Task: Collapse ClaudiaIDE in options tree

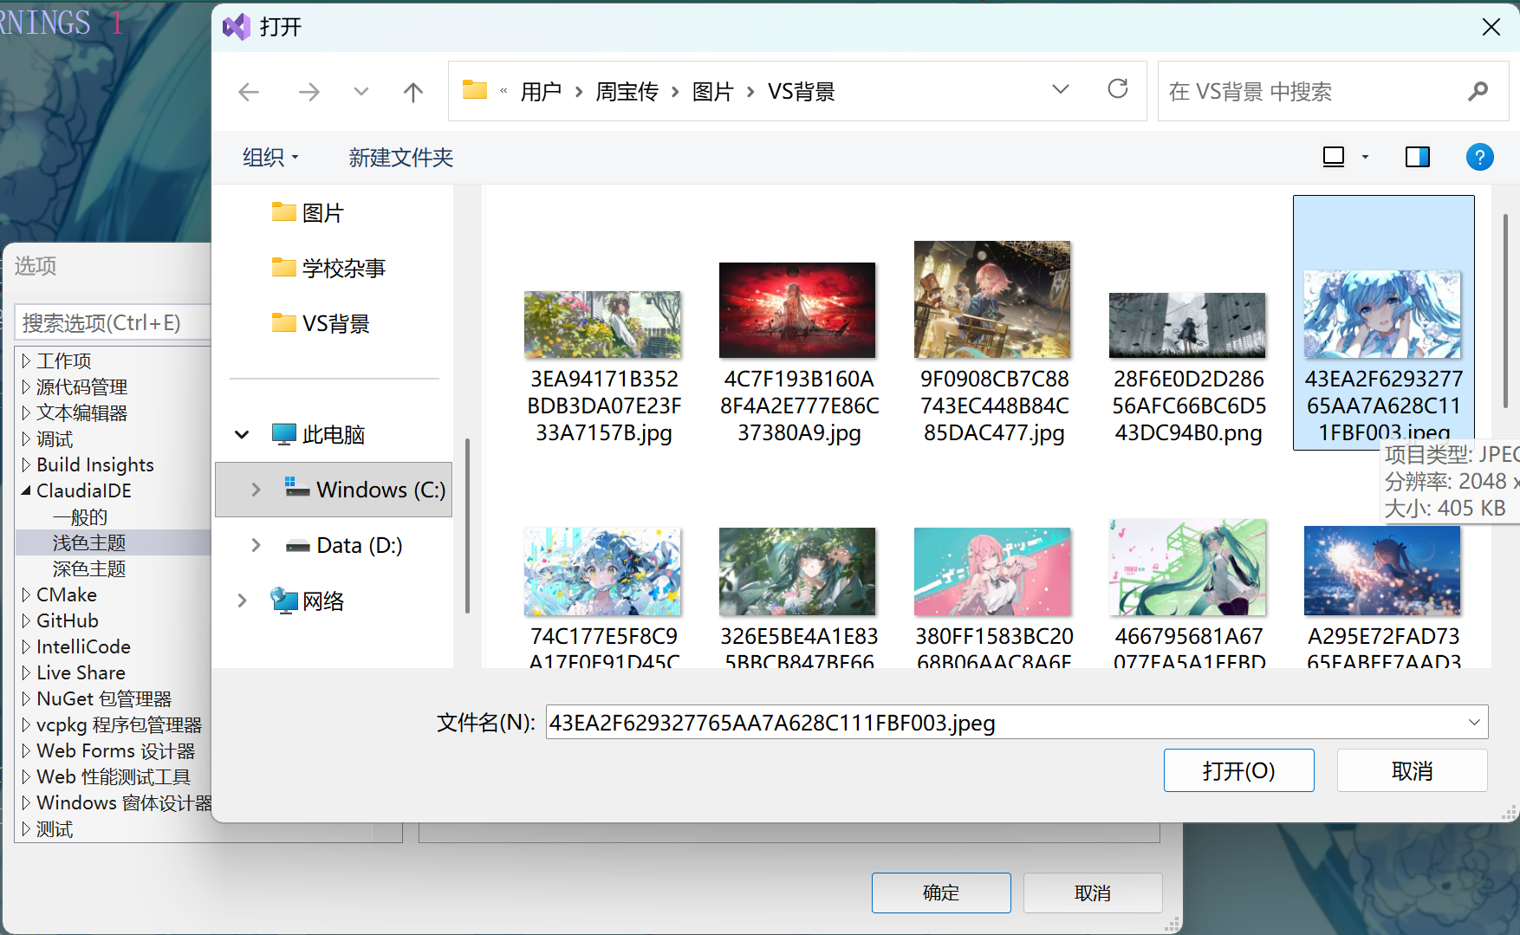Action: [x=26, y=490]
